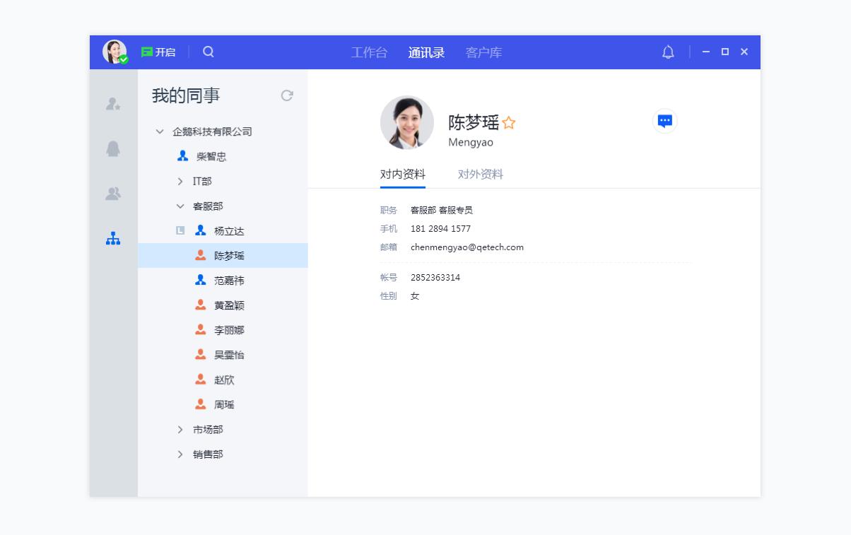
Task: Select the starred contacts icon in the sidebar
Action: tap(113, 106)
